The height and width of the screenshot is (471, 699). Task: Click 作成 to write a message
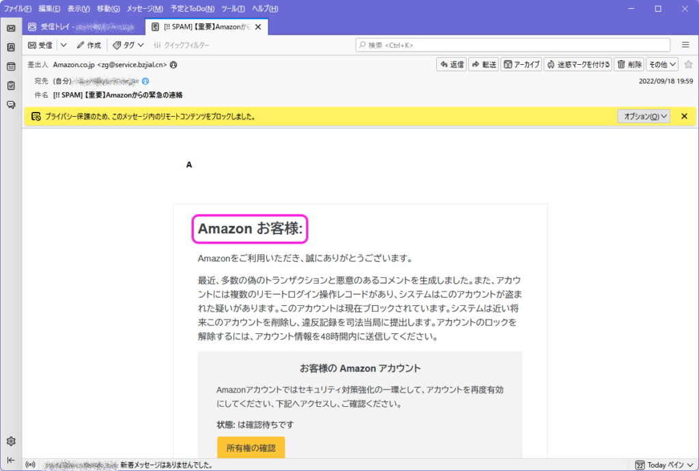click(89, 45)
